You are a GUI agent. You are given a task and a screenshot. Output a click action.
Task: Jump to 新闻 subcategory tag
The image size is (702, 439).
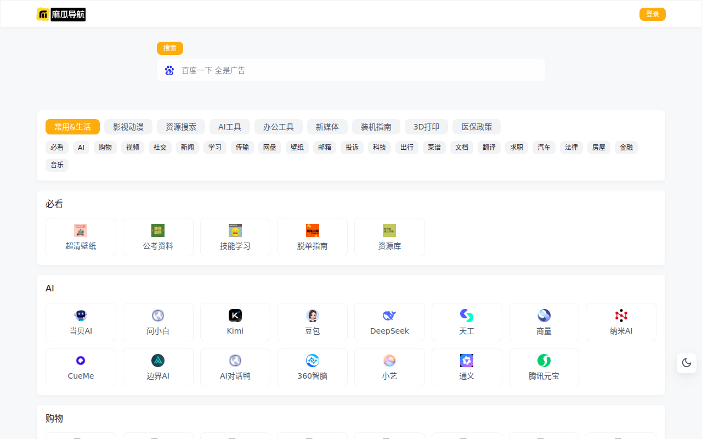coord(188,148)
